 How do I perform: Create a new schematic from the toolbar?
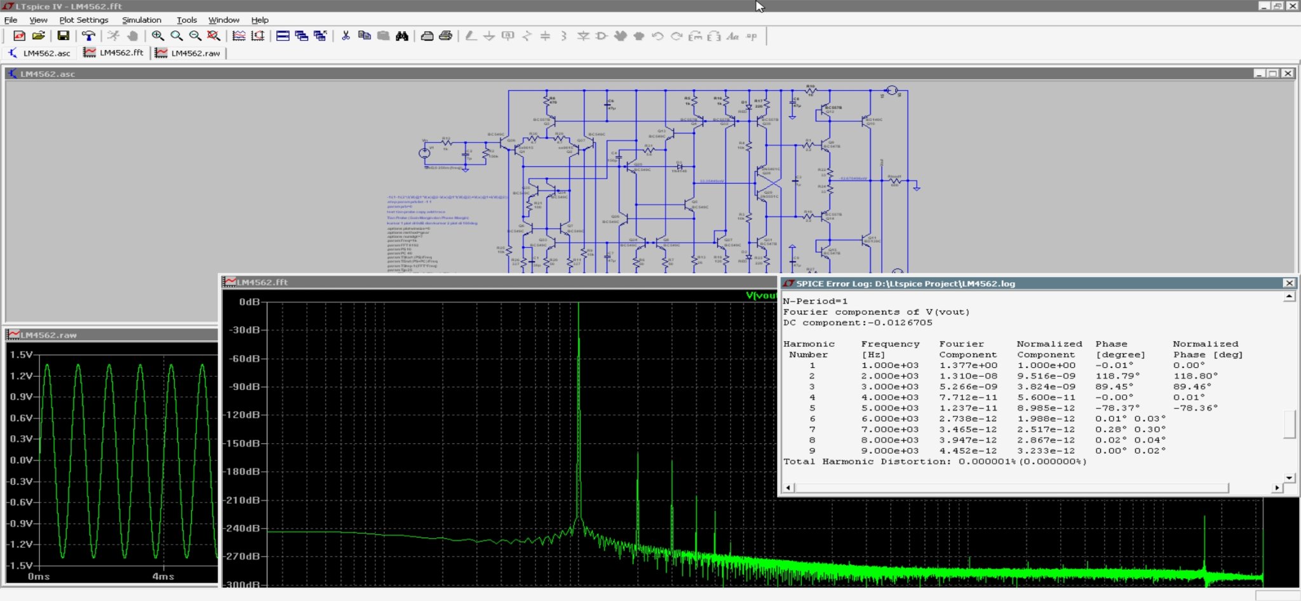pos(19,36)
